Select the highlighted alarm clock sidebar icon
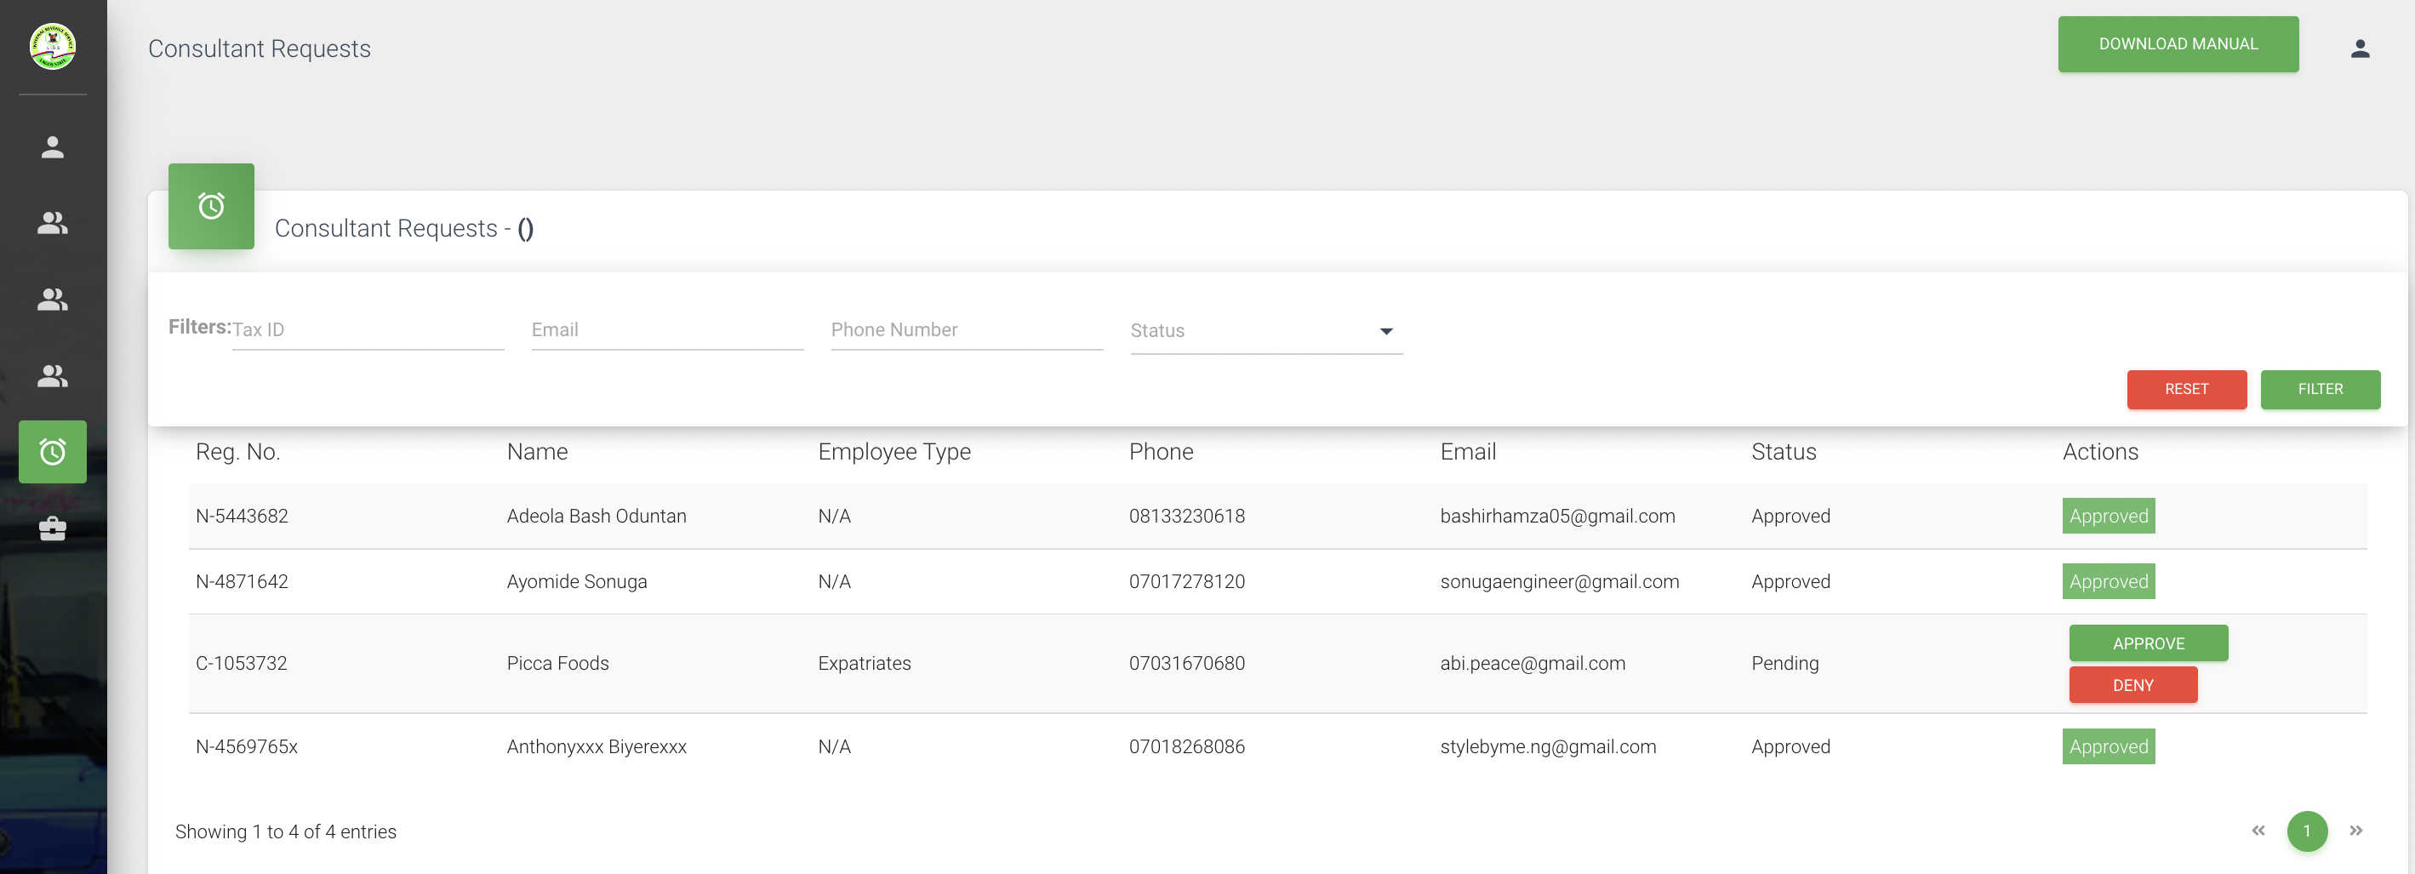The height and width of the screenshot is (874, 2415). tap(53, 452)
